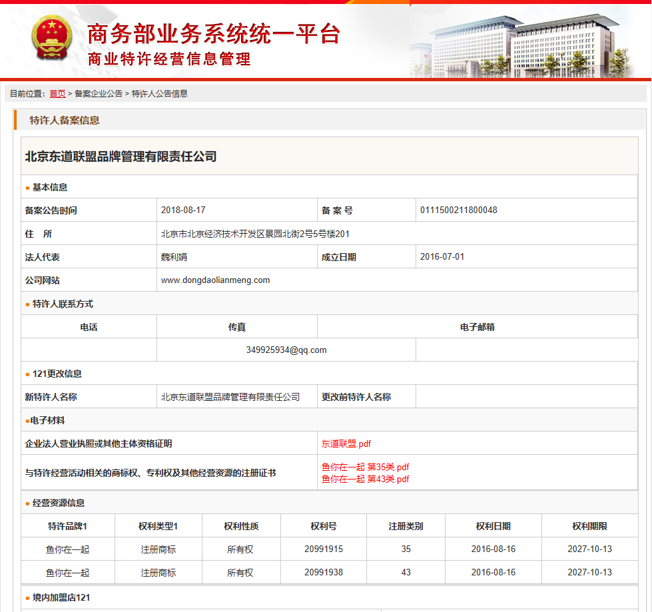Select email 349925934@qq.com

(286, 350)
